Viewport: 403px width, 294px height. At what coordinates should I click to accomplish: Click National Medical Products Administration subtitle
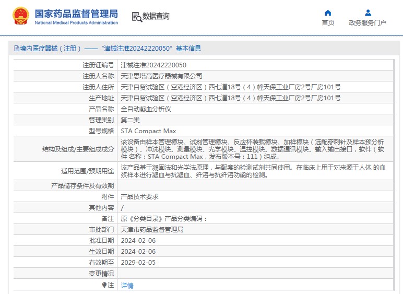pos(76,22)
